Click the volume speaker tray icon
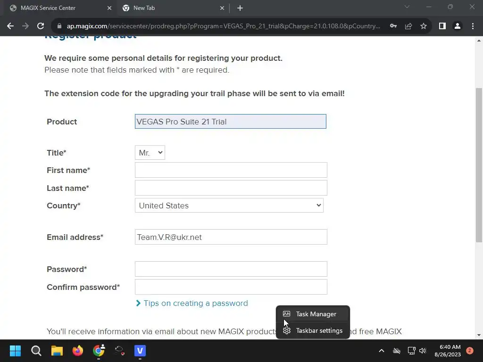Viewport: 483px width, 362px height. (423, 351)
